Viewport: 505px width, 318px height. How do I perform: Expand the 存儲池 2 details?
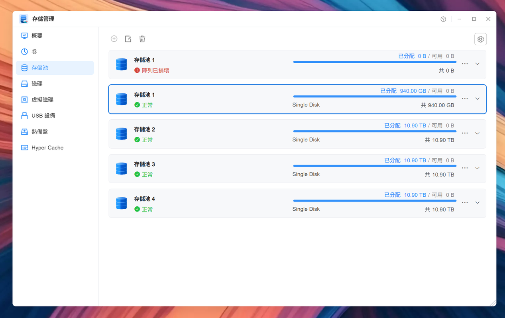(477, 133)
